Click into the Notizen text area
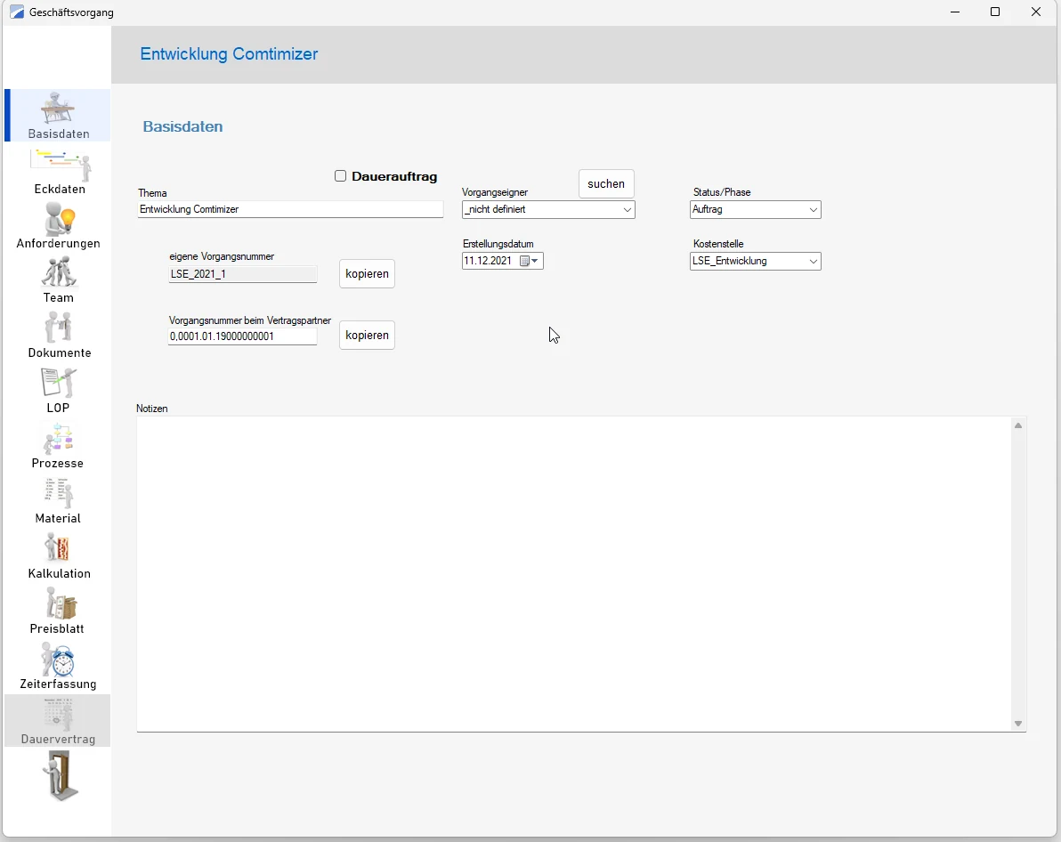The height and width of the screenshot is (842, 1061). pos(574,574)
